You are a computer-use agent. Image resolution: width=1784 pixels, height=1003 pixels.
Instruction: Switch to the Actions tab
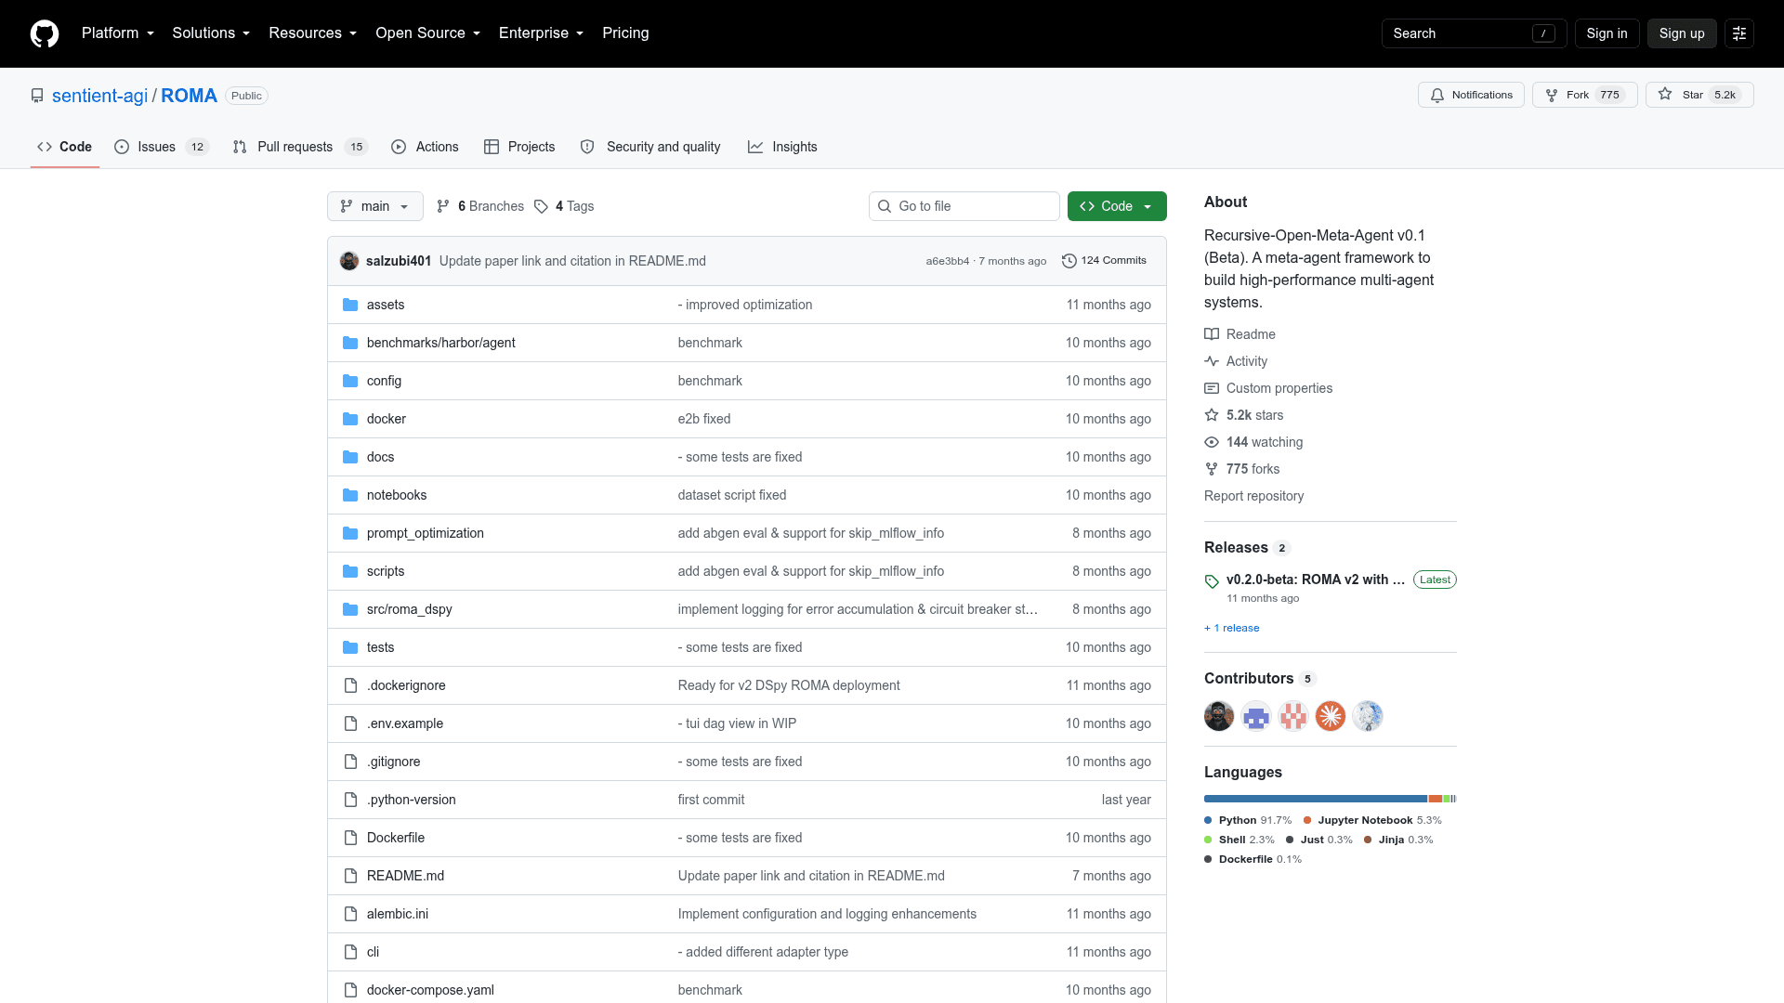tap(426, 147)
